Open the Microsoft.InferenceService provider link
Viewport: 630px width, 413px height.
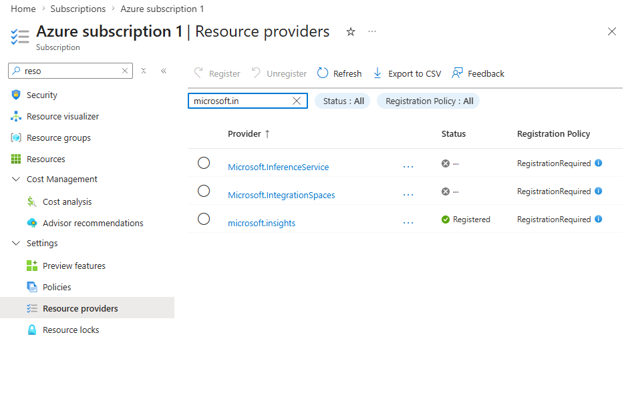[x=278, y=167]
